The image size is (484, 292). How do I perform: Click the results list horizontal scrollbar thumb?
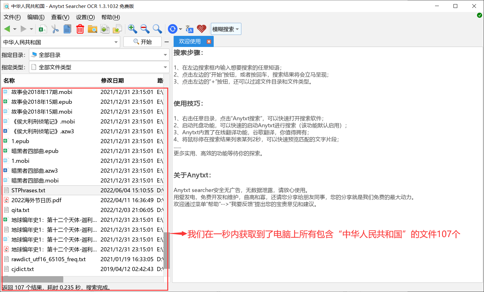coord(33,279)
